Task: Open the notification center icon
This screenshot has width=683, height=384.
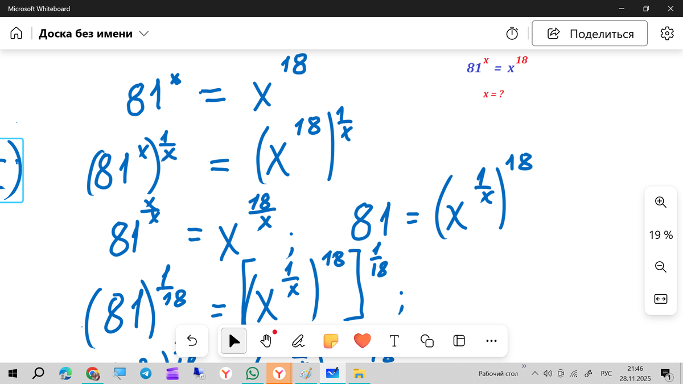Action: pos(665,373)
